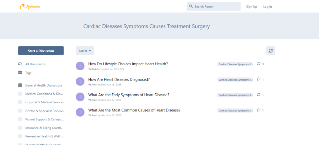Image resolution: width=319 pixels, height=145 pixels.
Task: Click the Tags grid icon
Action: click(20, 73)
